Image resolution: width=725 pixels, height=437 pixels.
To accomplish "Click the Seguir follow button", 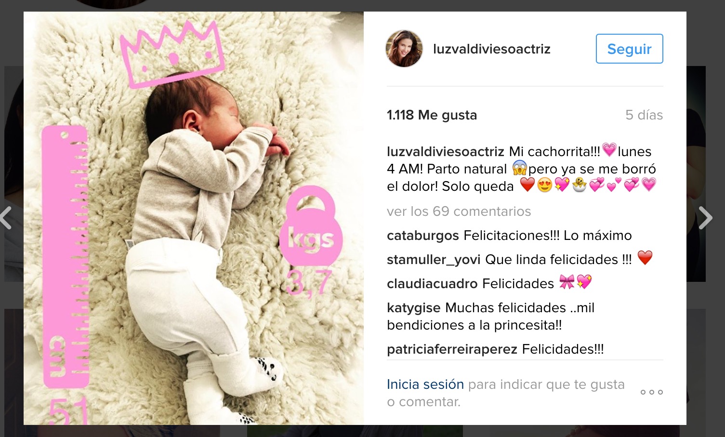I will [629, 49].
